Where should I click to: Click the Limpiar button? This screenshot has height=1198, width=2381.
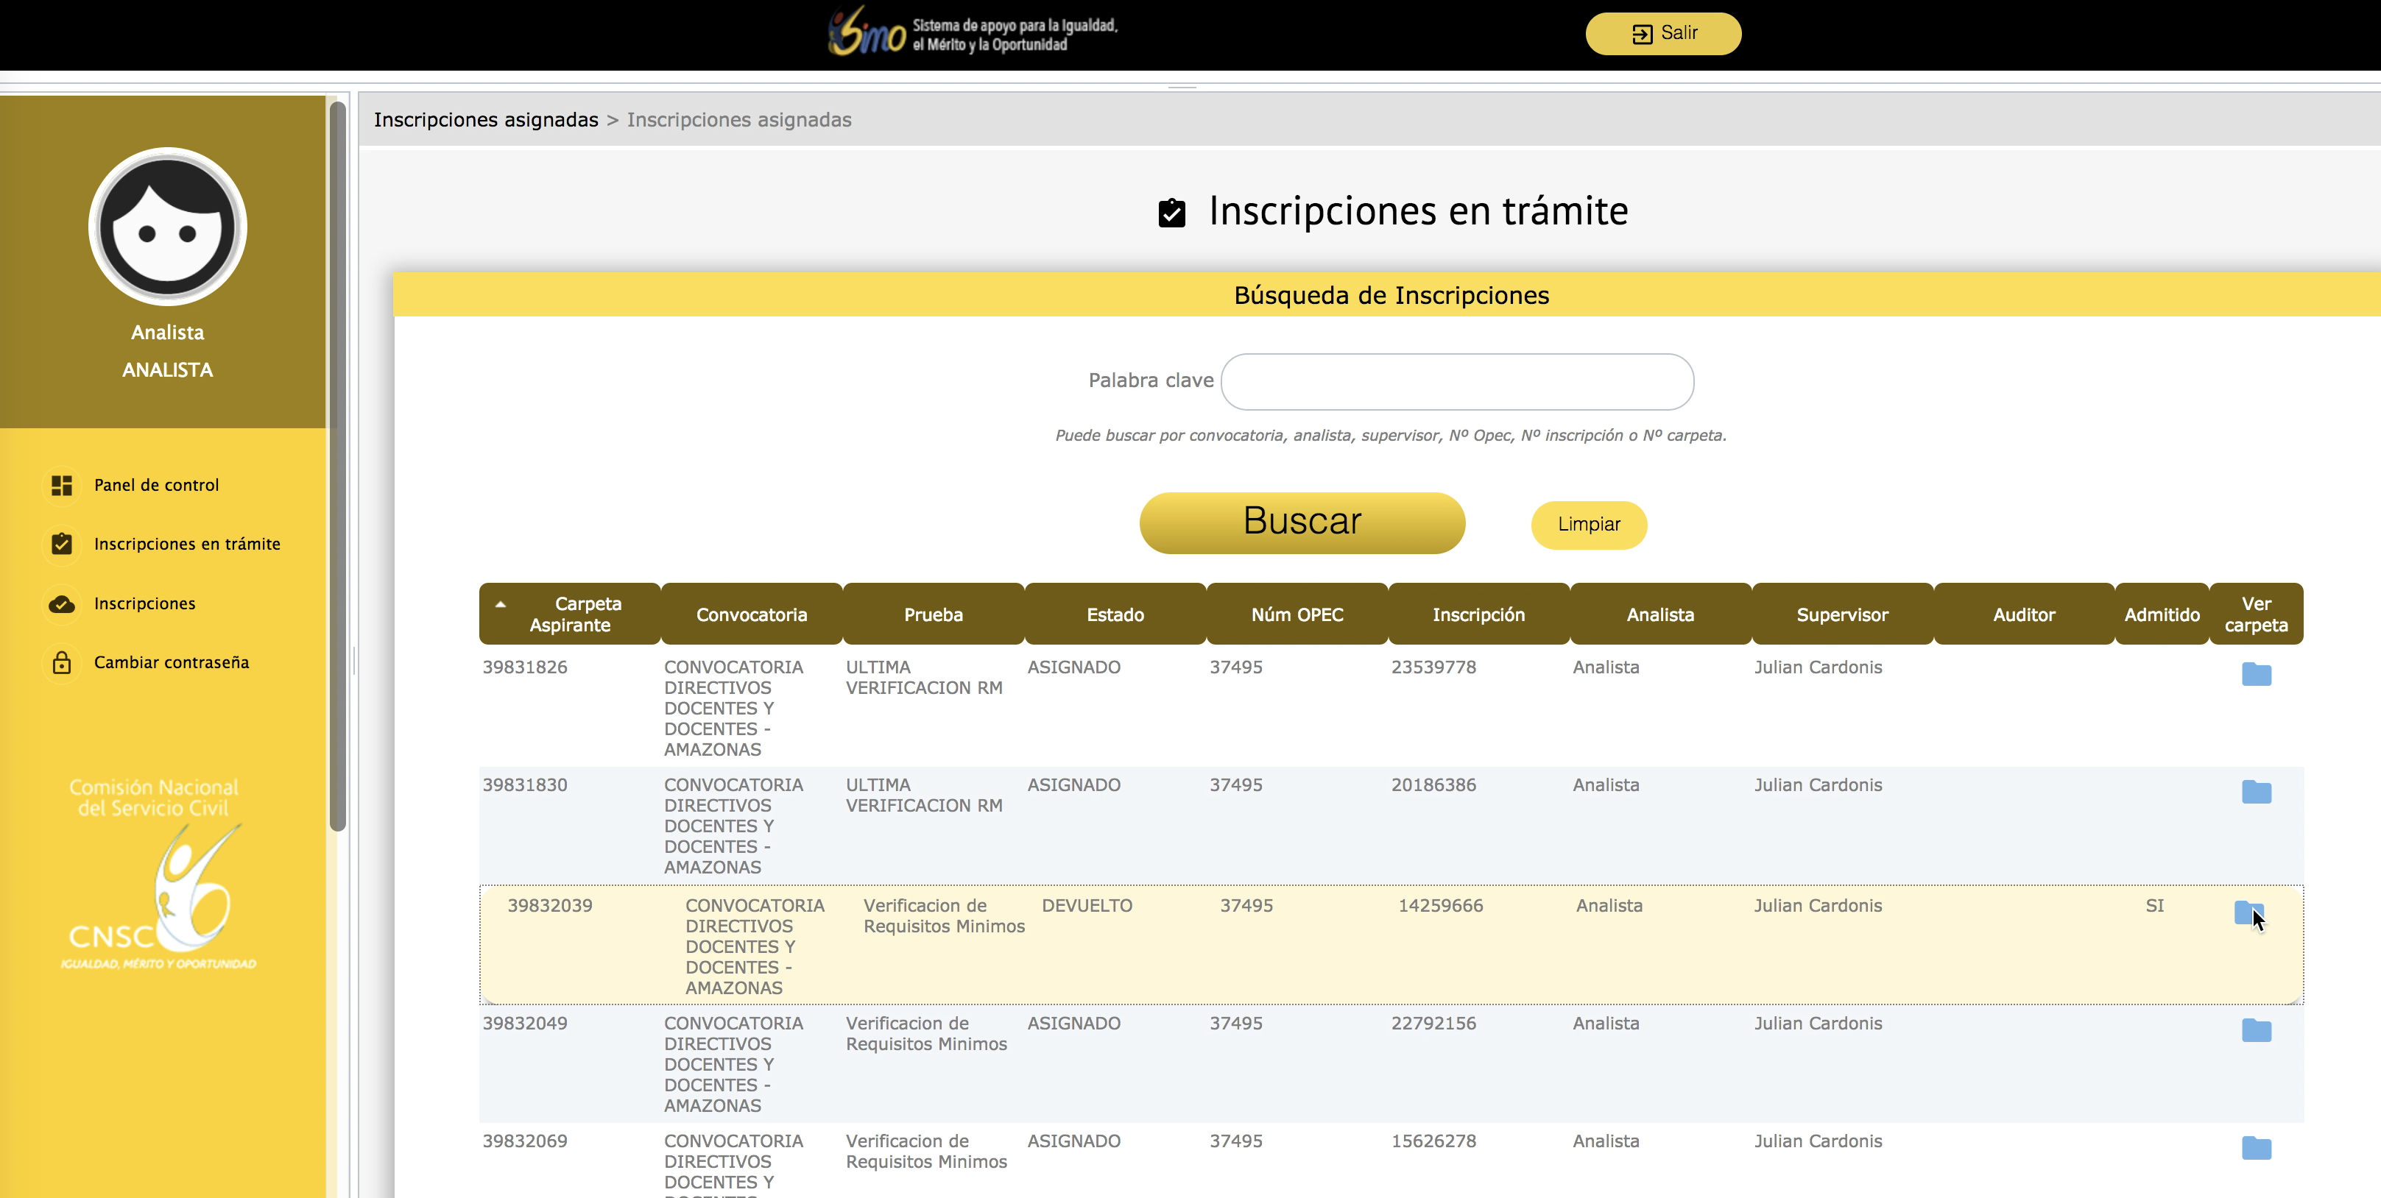tap(1588, 525)
